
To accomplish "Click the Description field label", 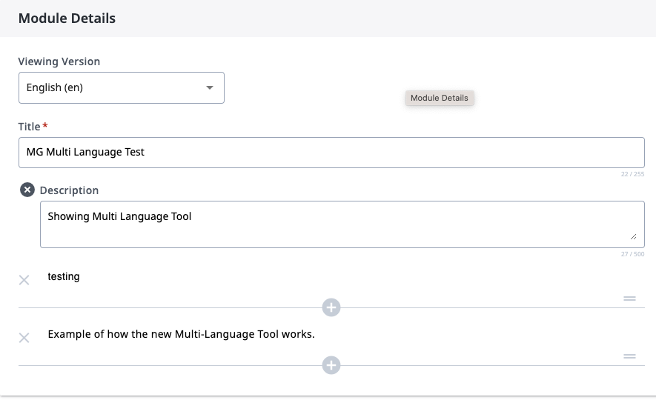I will [x=69, y=190].
